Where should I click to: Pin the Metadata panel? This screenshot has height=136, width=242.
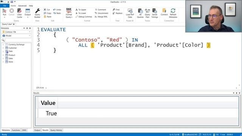pos(27,28)
